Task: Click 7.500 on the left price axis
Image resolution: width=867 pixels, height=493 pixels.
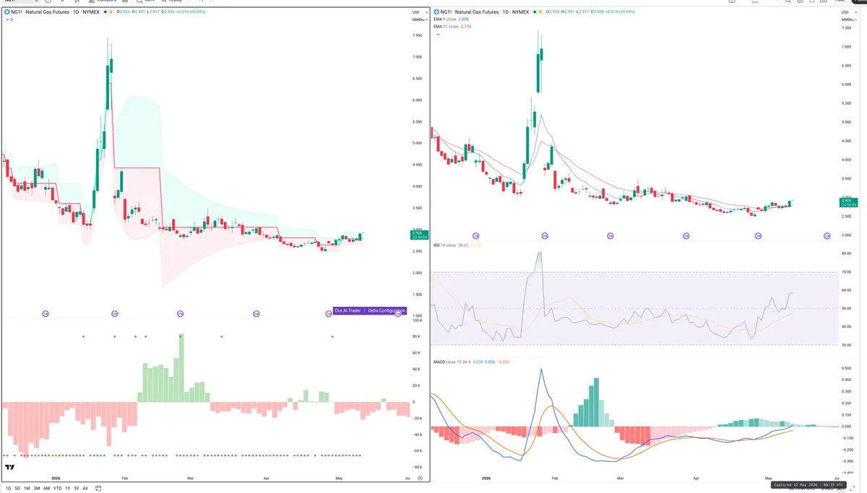Action: 417,35
